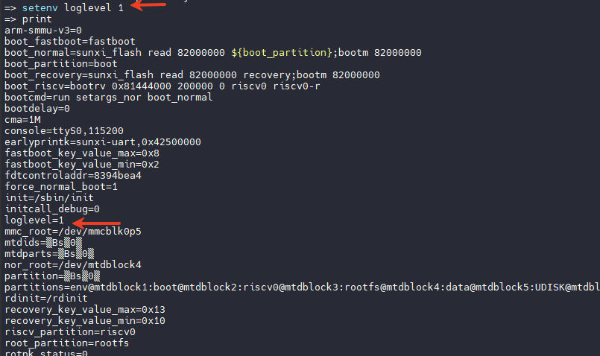Image resolution: width=600 pixels, height=356 pixels.
Task: Click the riscv_partition=riscv0 line
Action: click(x=70, y=332)
